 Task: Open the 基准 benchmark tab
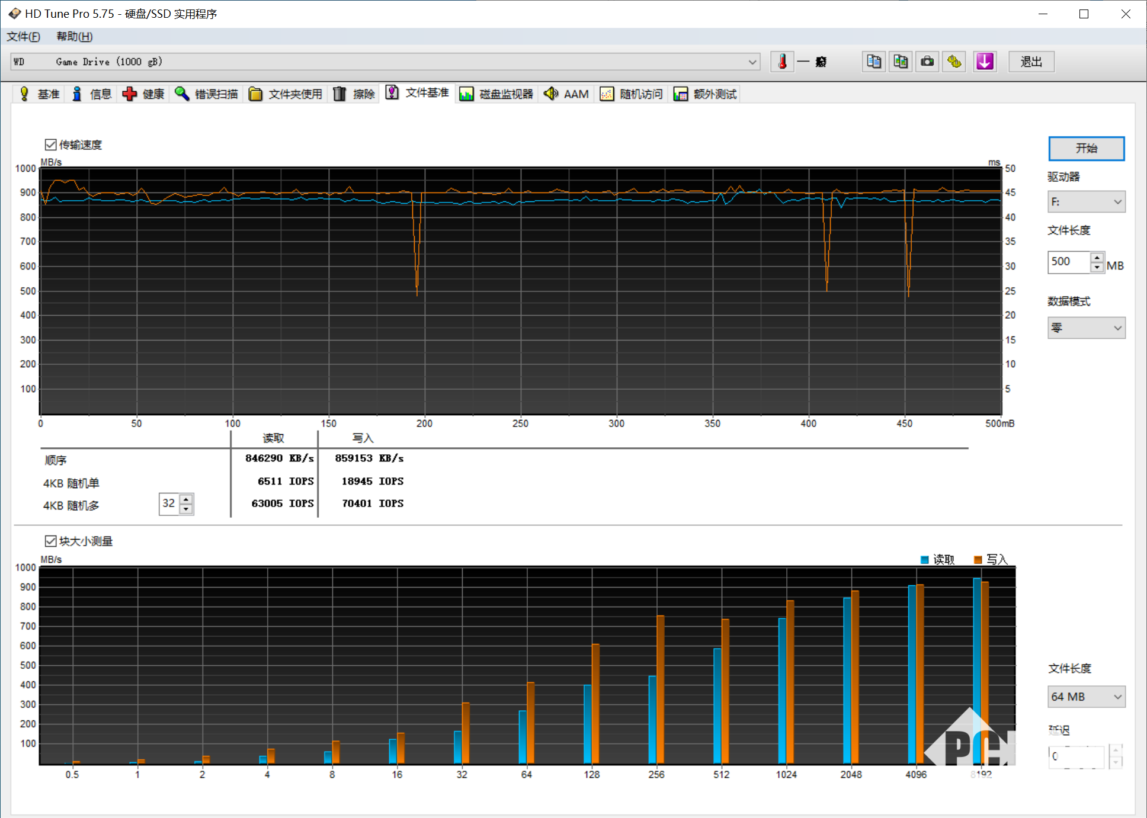click(x=40, y=94)
